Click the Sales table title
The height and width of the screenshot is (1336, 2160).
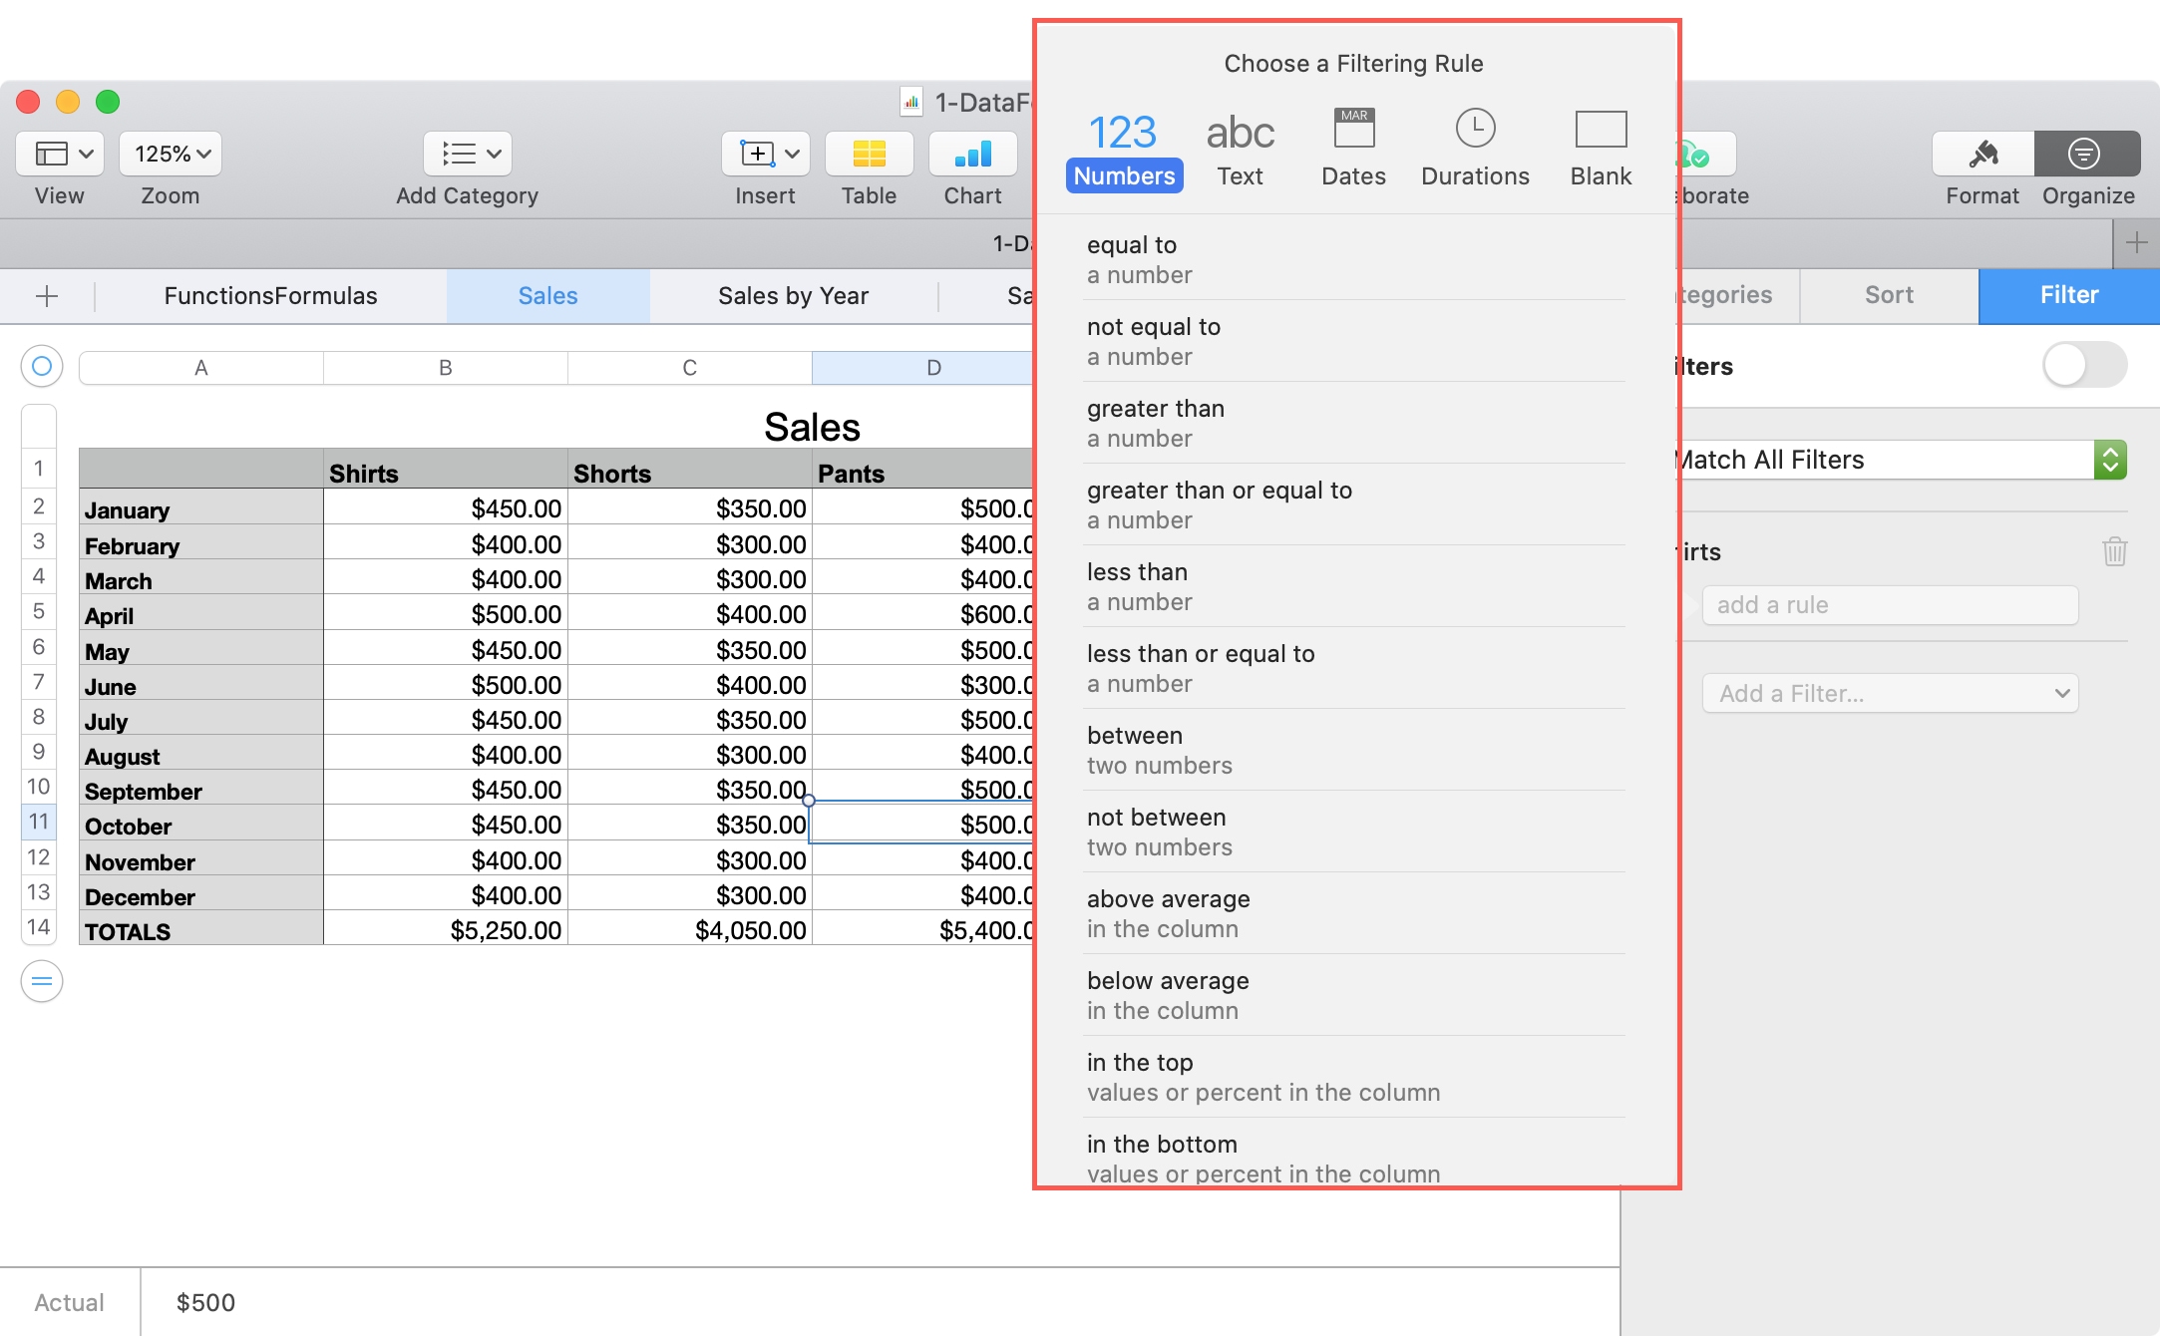tap(812, 427)
